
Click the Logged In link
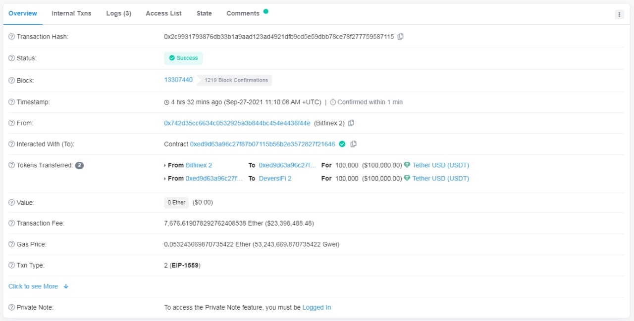click(317, 308)
